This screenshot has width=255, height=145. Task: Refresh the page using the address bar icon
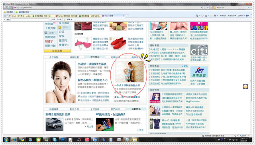tap(208, 8)
